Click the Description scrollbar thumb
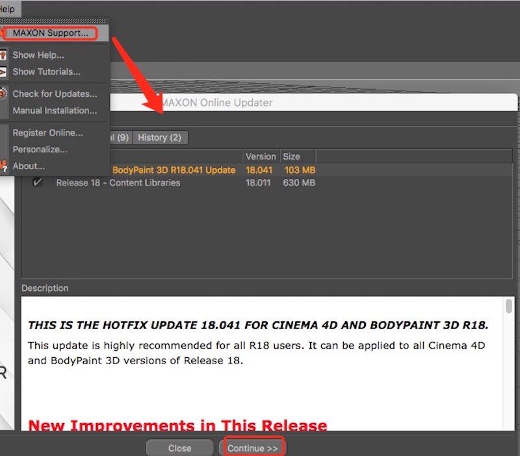 (x=509, y=306)
